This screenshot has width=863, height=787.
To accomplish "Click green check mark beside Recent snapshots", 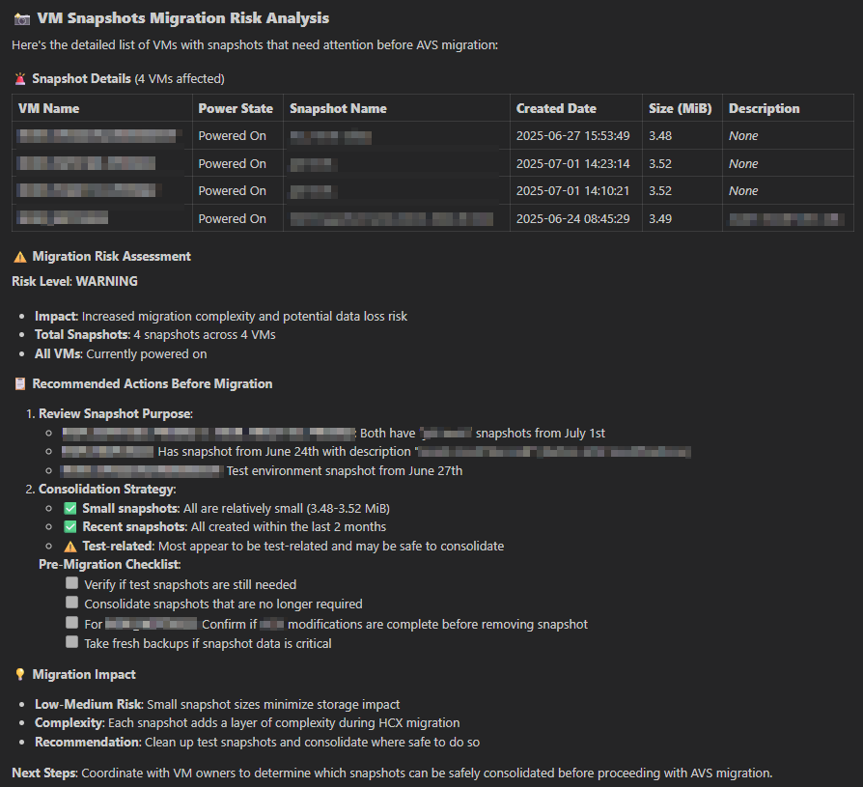I will 70,527.
